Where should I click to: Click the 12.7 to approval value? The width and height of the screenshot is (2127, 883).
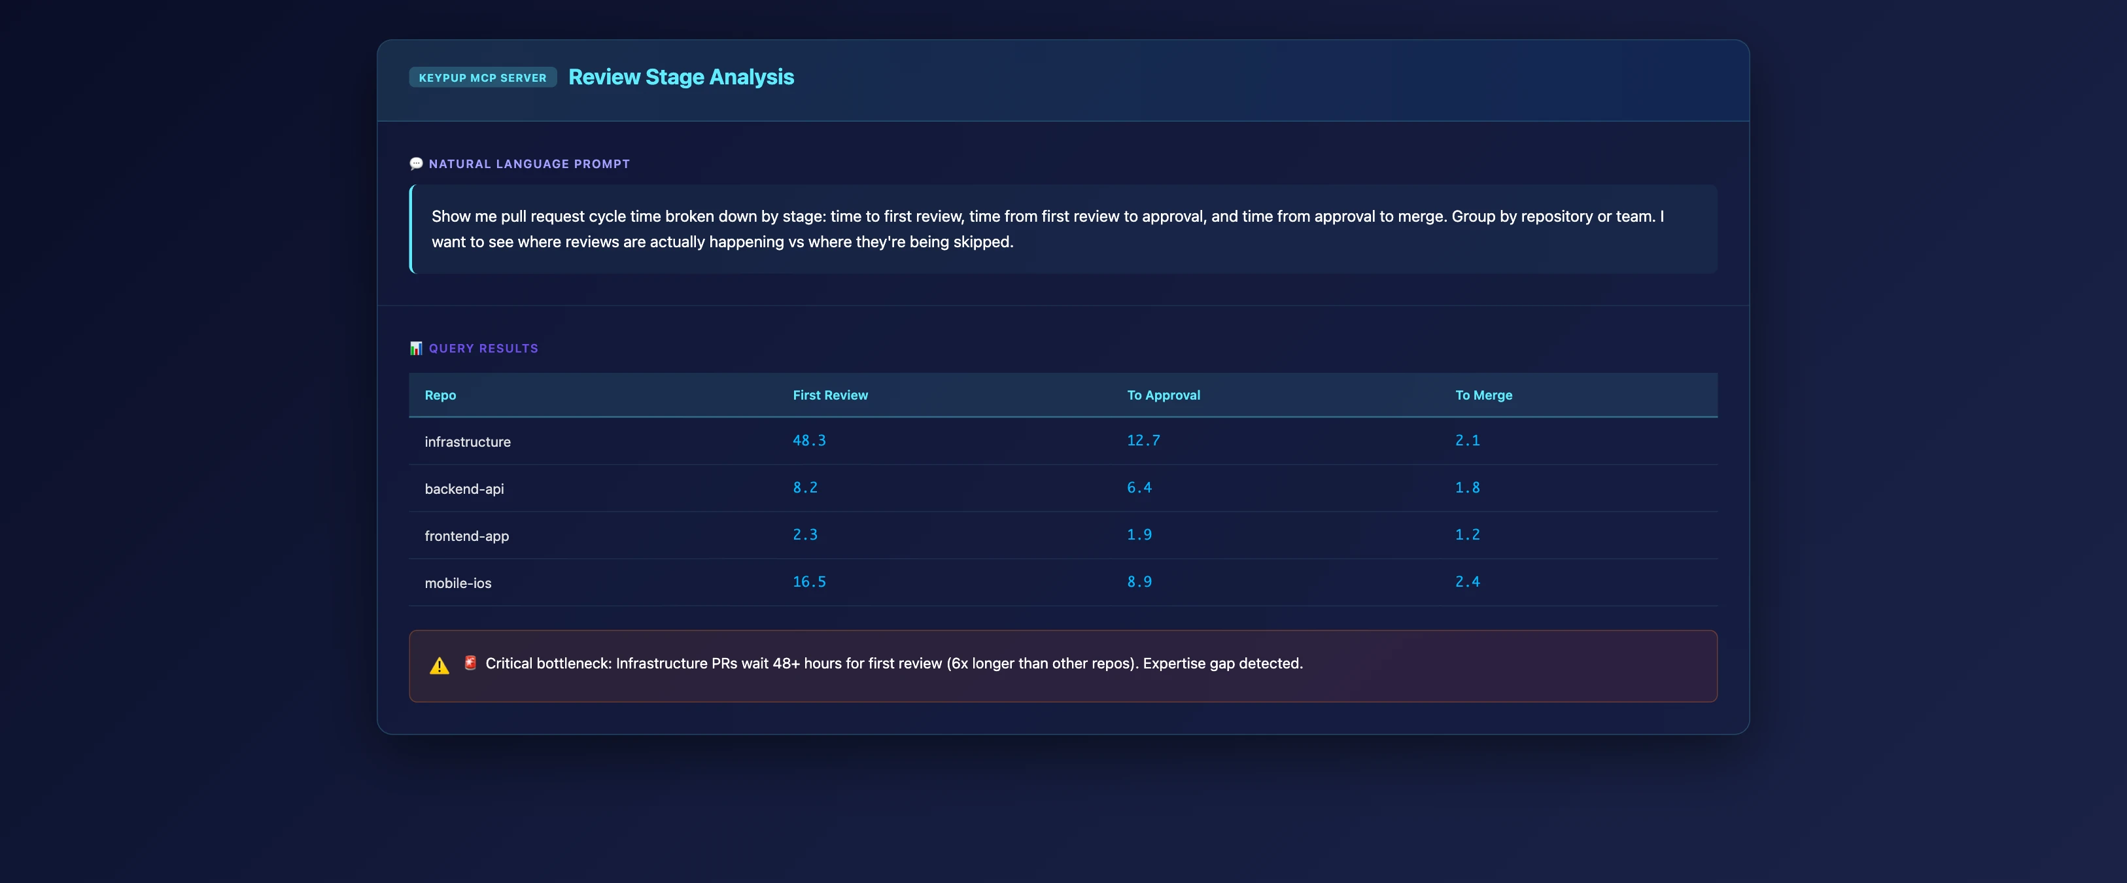1143,440
